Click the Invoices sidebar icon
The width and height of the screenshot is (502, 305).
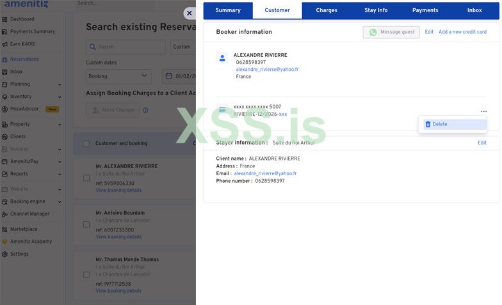4,150
